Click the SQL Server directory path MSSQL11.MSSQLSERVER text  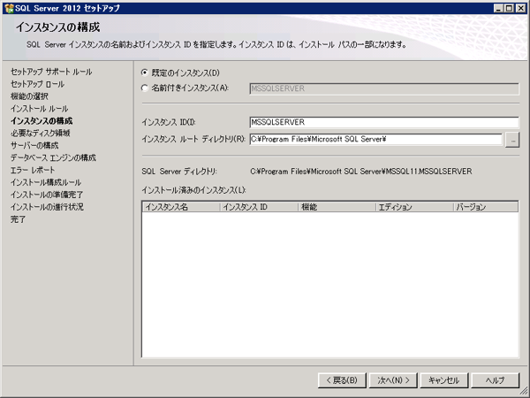click(361, 172)
